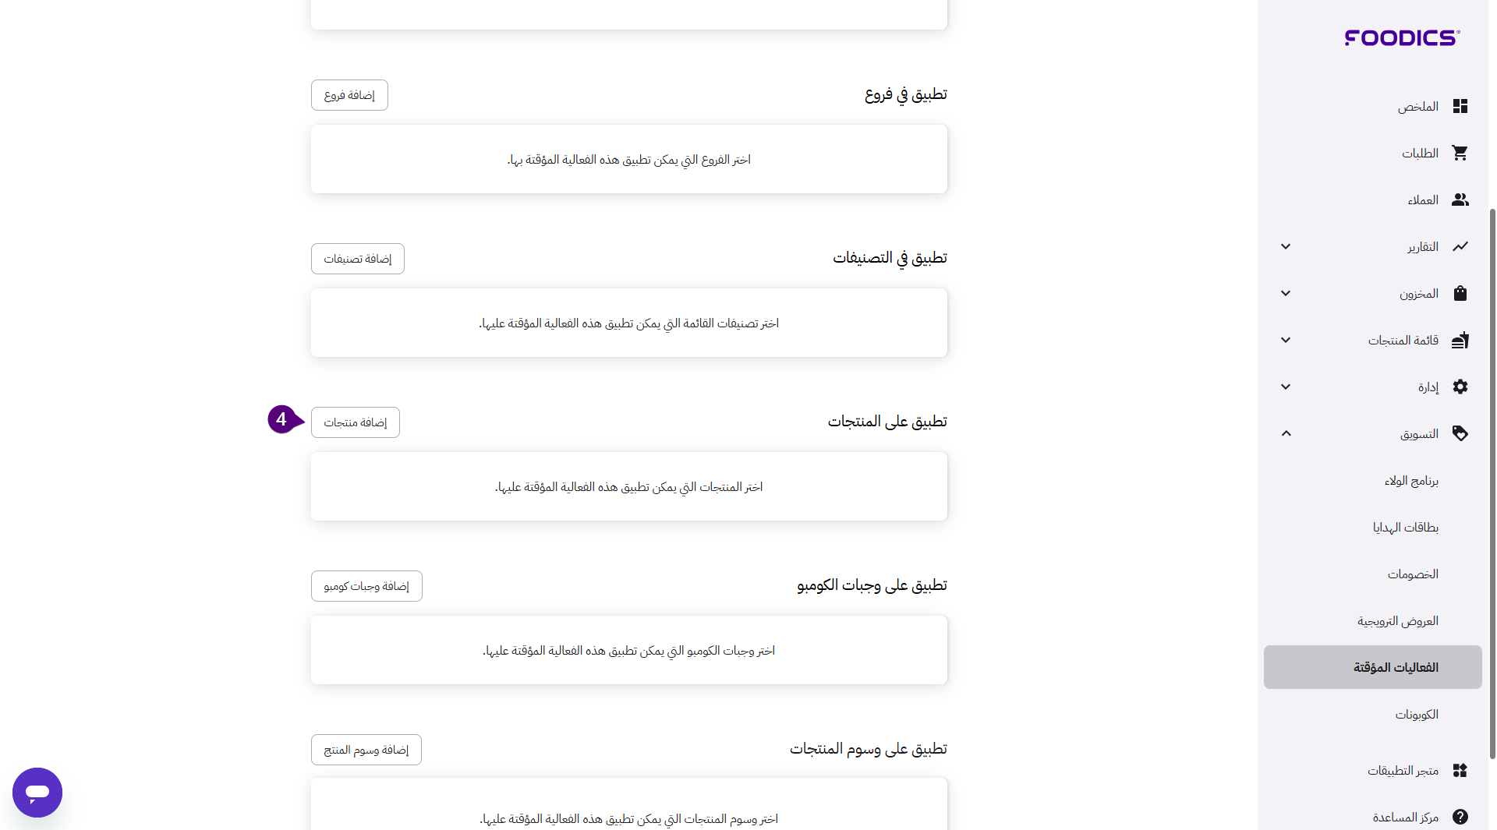Screen dimensions: 1497x830
Task: Click the app store widgets icon
Action: pyautogui.click(x=1460, y=771)
